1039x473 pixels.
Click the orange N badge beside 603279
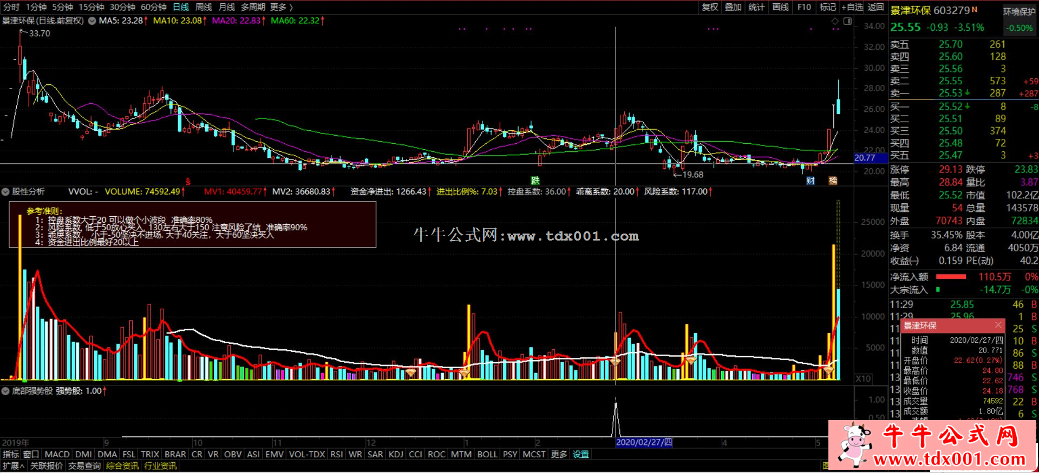point(975,10)
